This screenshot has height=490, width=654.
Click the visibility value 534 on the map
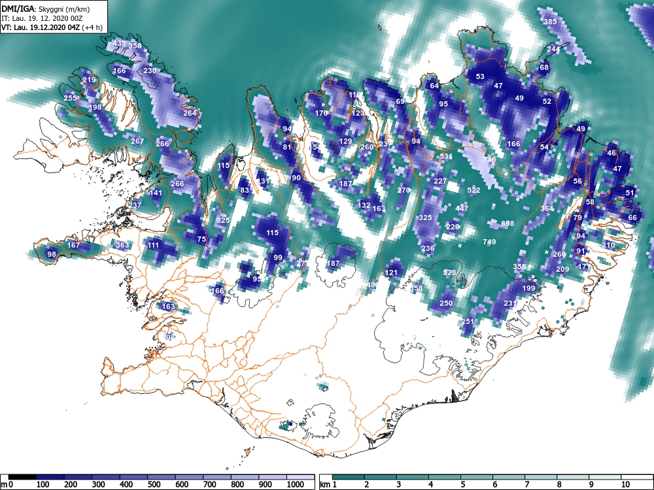[x=446, y=157]
